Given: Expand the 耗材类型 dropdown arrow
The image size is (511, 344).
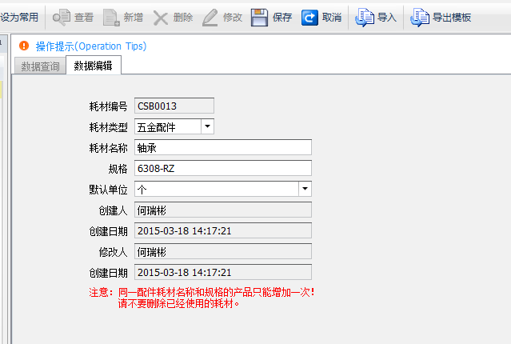Looking at the screenshot, I should click(207, 126).
